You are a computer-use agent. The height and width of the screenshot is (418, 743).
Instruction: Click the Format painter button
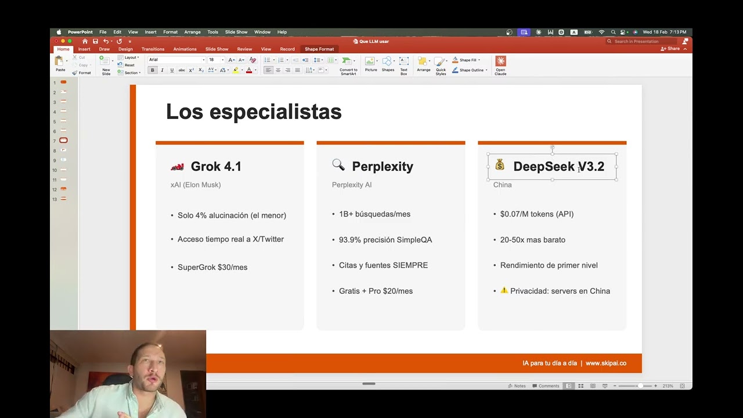(81, 73)
